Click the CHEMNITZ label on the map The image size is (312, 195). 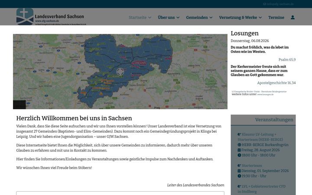click(116, 76)
